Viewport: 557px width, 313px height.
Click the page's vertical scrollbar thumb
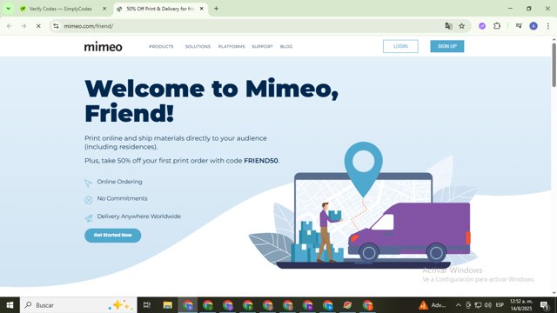tap(554, 65)
